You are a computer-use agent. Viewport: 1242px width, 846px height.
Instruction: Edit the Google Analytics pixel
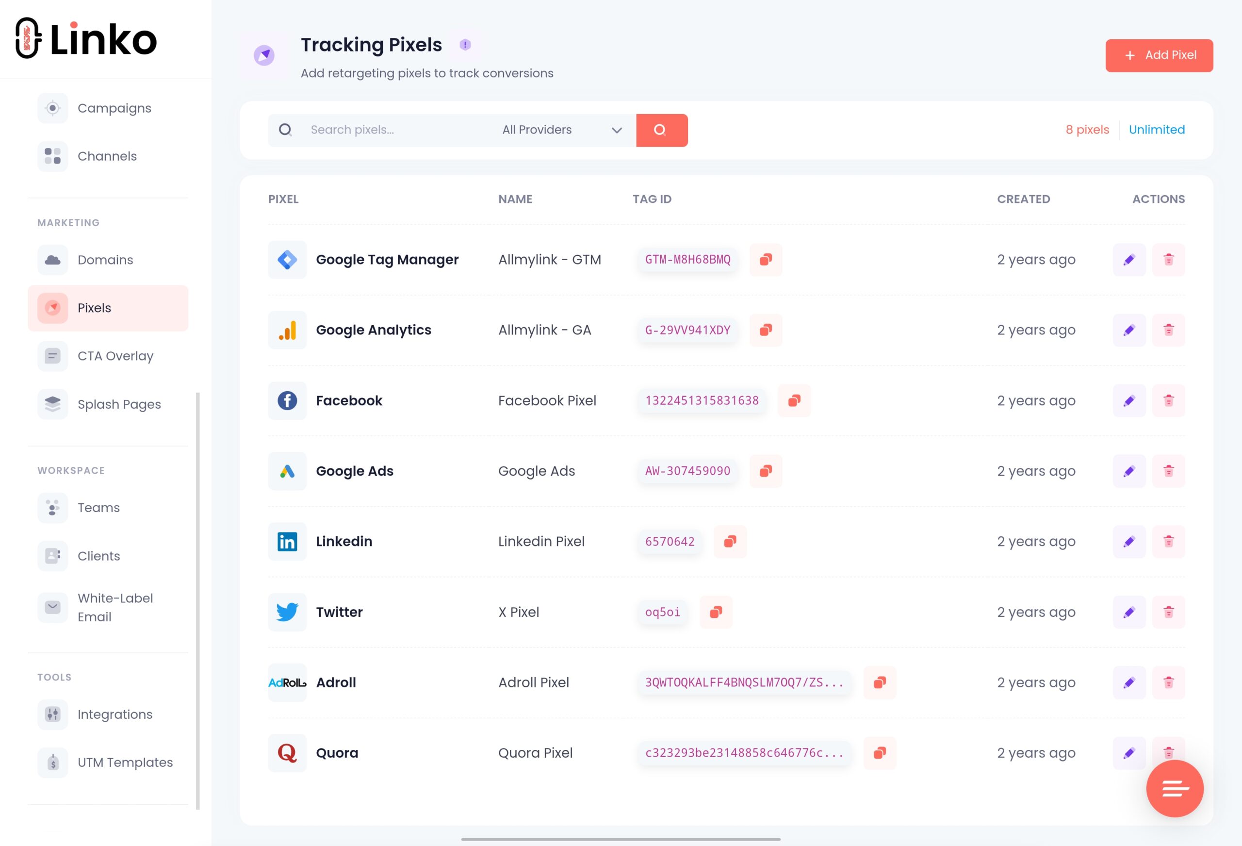pos(1129,330)
